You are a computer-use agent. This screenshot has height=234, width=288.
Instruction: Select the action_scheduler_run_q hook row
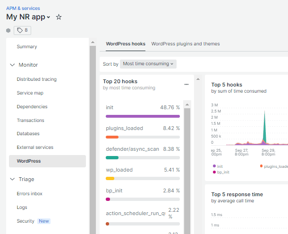click(x=143, y=217)
